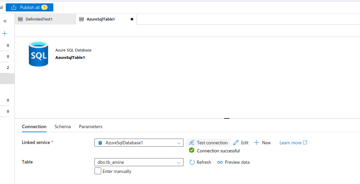This screenshot has width=360, height=184.
Task: Collapse the left sidebar with double chevron
Action: 5,21
